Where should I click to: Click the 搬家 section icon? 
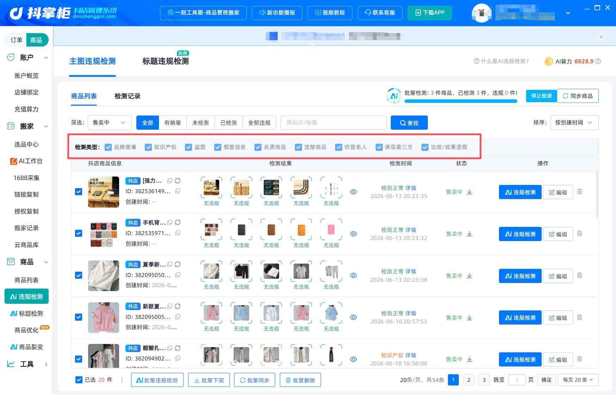pyautogui.click(x=11, y=126)
